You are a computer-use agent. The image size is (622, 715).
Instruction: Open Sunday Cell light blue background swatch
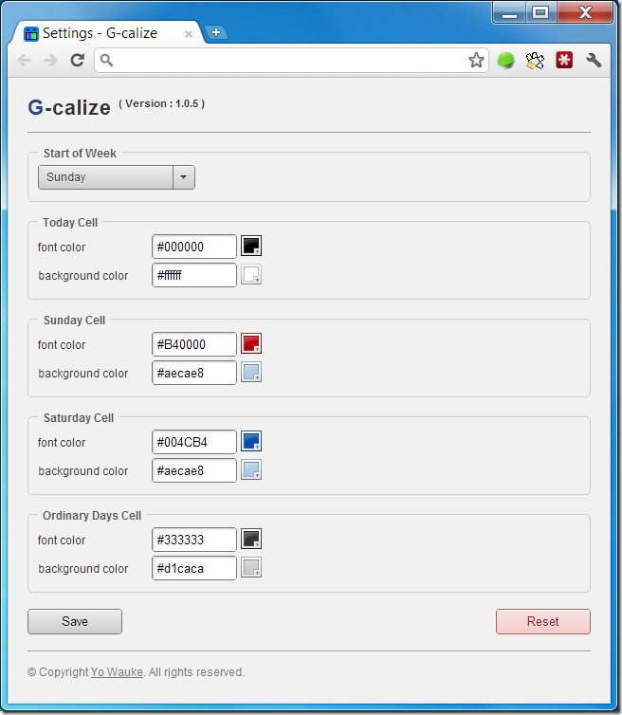coord(251,372)
